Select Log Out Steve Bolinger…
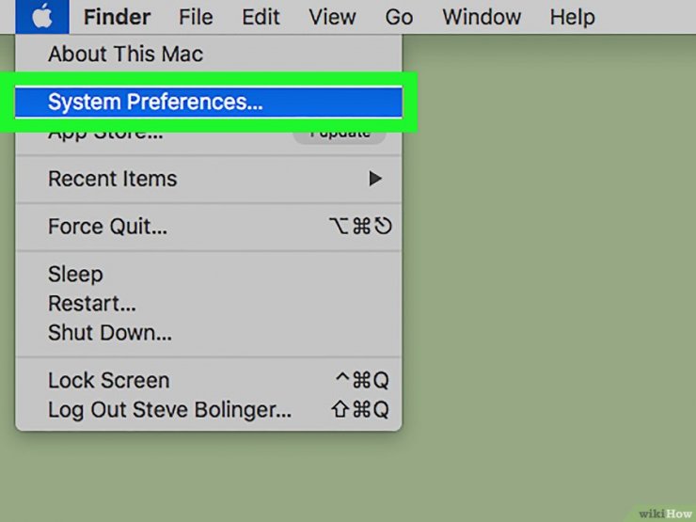The width and height of the screenshot is (696, 522). click(x=209, y=409)
